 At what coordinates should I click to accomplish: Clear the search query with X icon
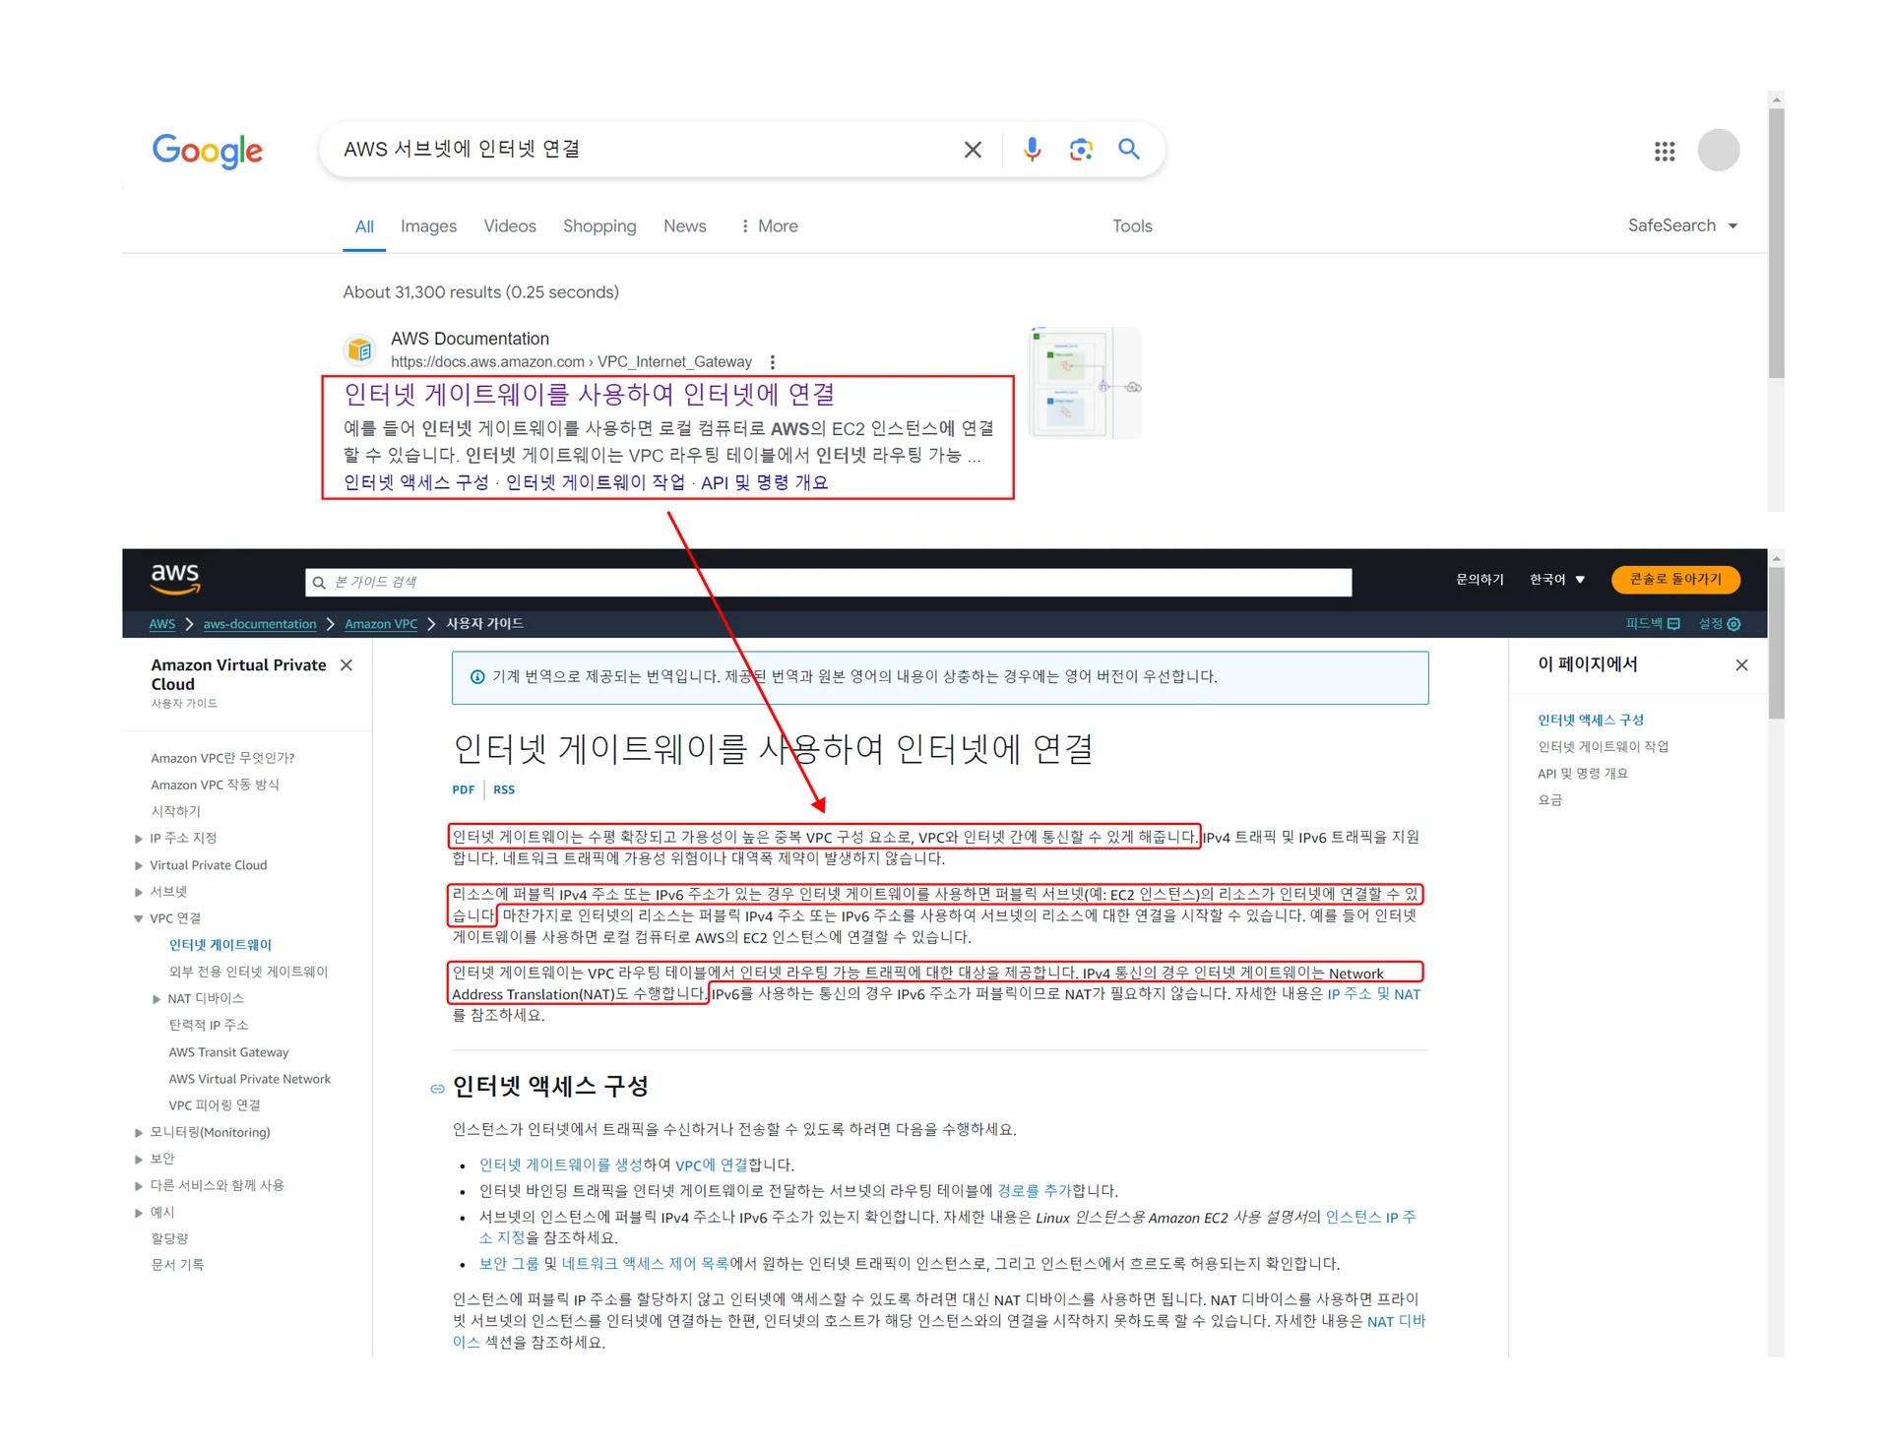(973, 150)
